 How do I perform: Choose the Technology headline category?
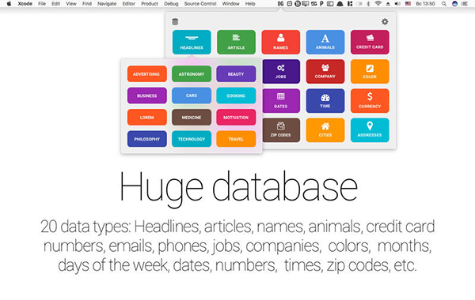[192, 139]
